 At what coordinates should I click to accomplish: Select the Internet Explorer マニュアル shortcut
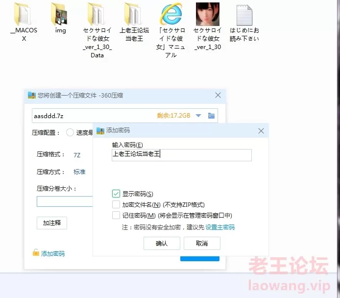170,14
